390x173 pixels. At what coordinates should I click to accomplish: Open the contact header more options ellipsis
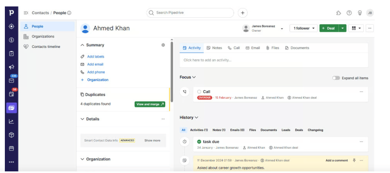370,28
